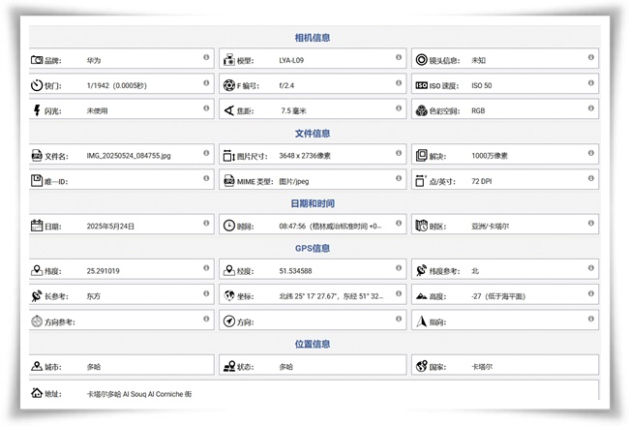Click the shutter timer icon next to 快门
629x426 pixels.
[x=36, y=85]
